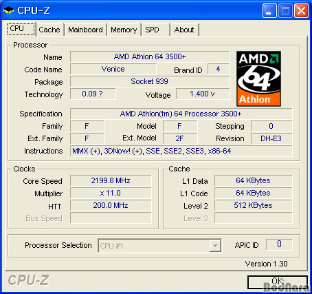Expand the Processor Selection dropdown arrow
The image size is (312, 294).
coord(215,246)
